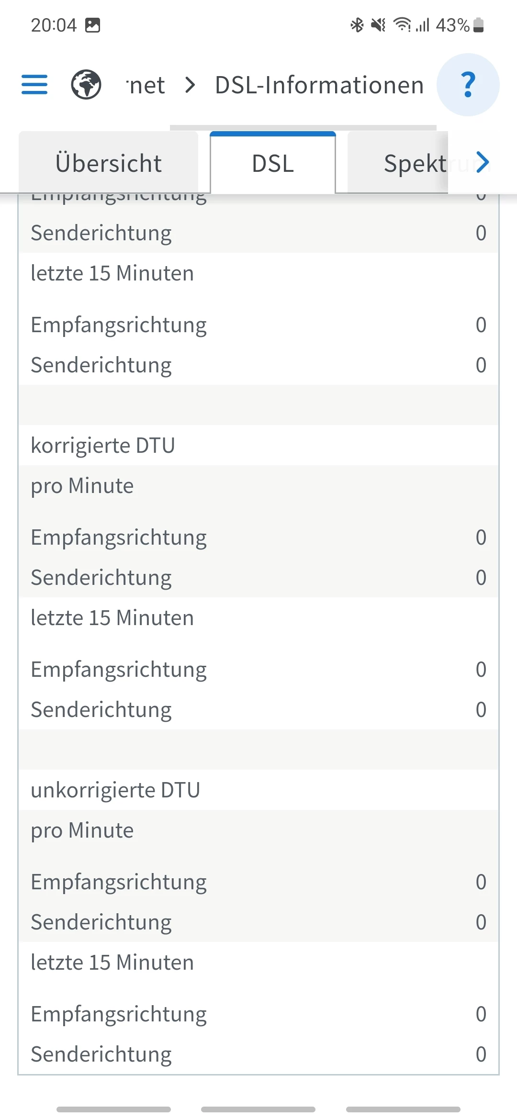Open the help question mark button
Screen dimensions: 517x1120
pos(468,85)
